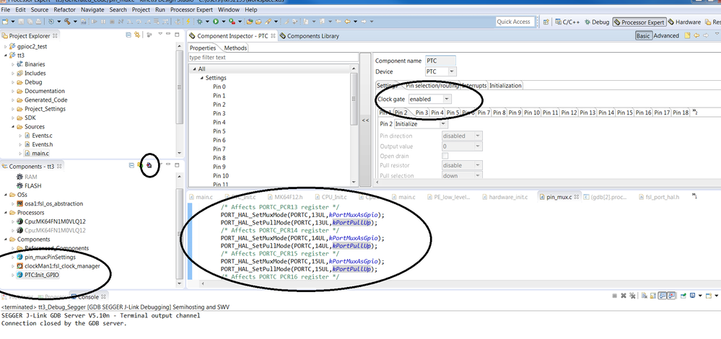Collapse the Sources folder
Viewport: 721px width, 339px height.
coord(13,127)
